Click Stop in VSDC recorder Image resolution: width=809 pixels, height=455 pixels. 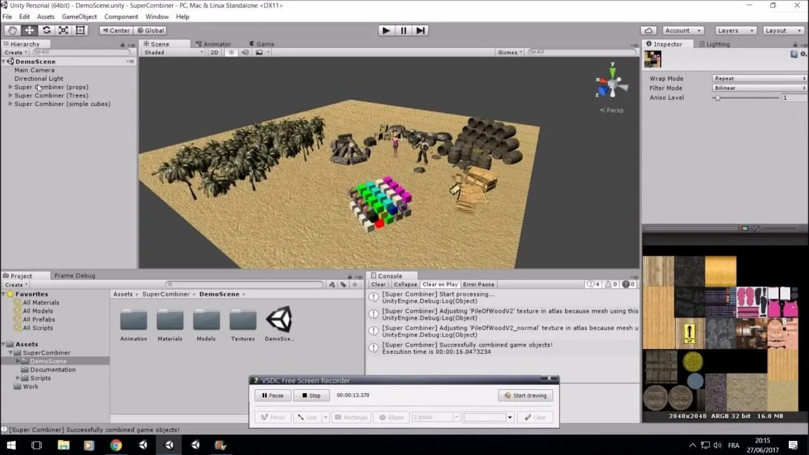click(311, 396)
